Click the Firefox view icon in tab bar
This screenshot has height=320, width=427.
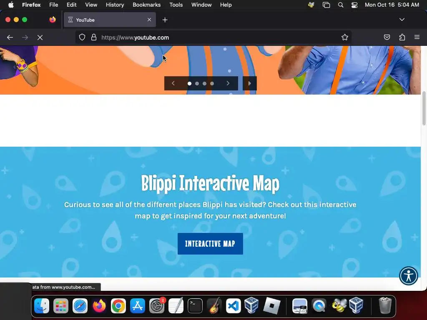(53, 20)
